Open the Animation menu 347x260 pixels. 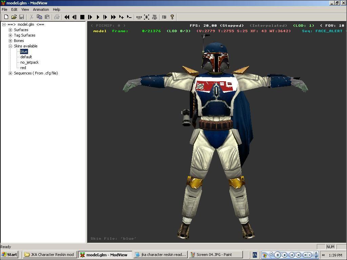(41, 9)
